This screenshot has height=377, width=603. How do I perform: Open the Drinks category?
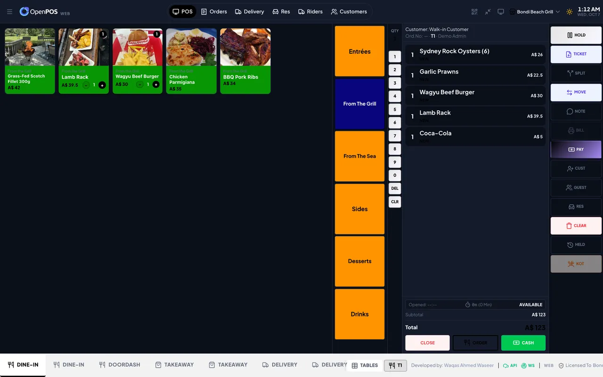click(359, 314)
